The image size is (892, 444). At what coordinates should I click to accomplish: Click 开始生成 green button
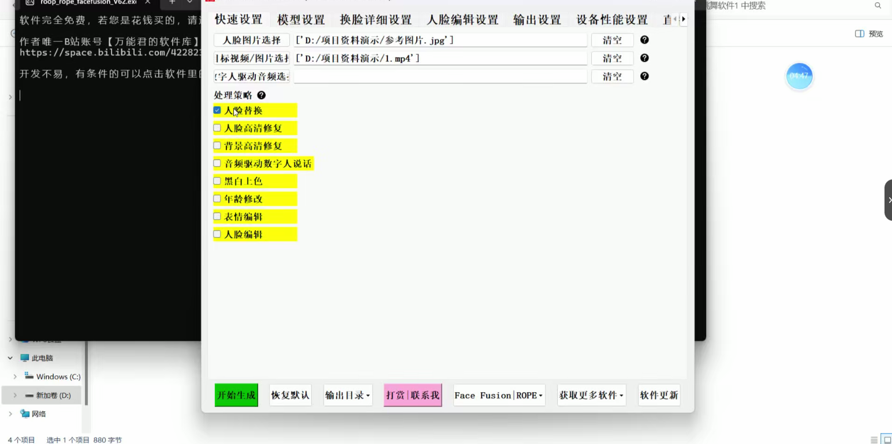click(236, 395)
